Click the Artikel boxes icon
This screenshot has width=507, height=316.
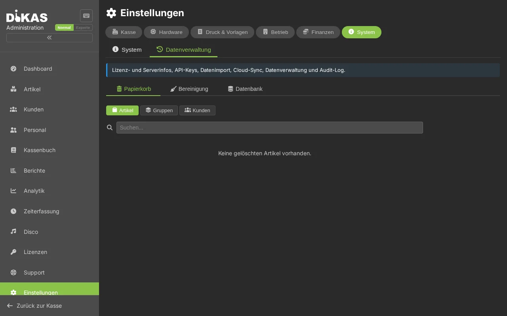(13, 89)
